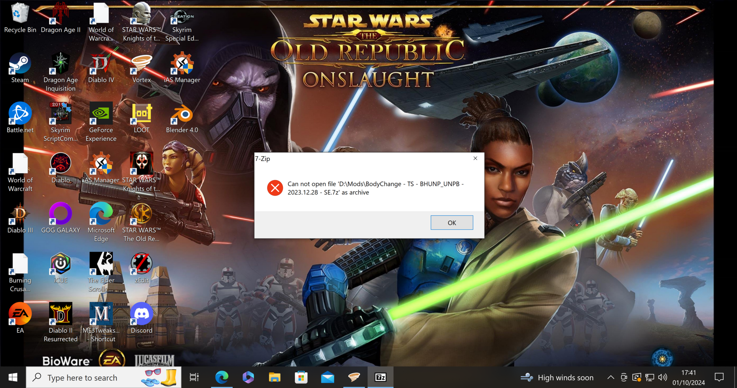Select the Knights of the Old Republic II icon
Screen dimensions: 737x388
[142, 173]
